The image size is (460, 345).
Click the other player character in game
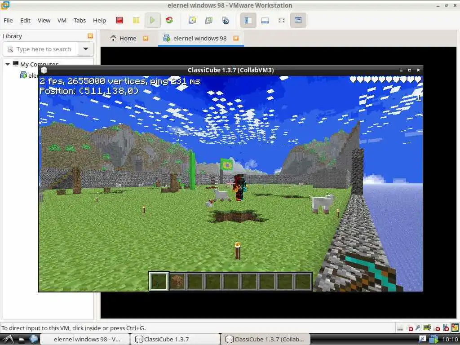(x=239, y=187)
